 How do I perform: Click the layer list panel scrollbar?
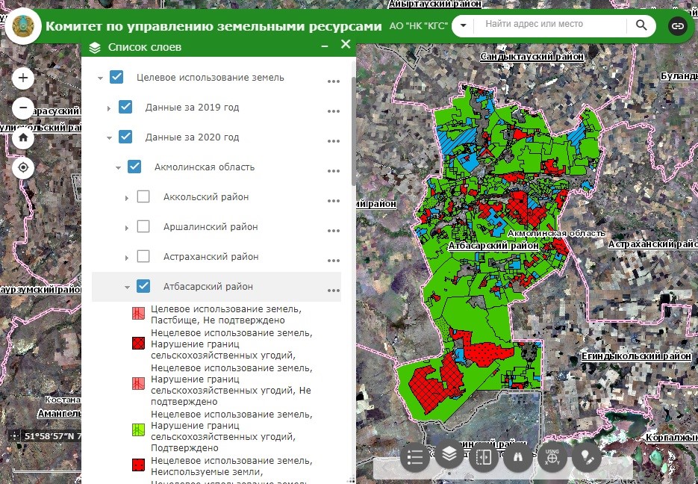[x=353, y=131]
